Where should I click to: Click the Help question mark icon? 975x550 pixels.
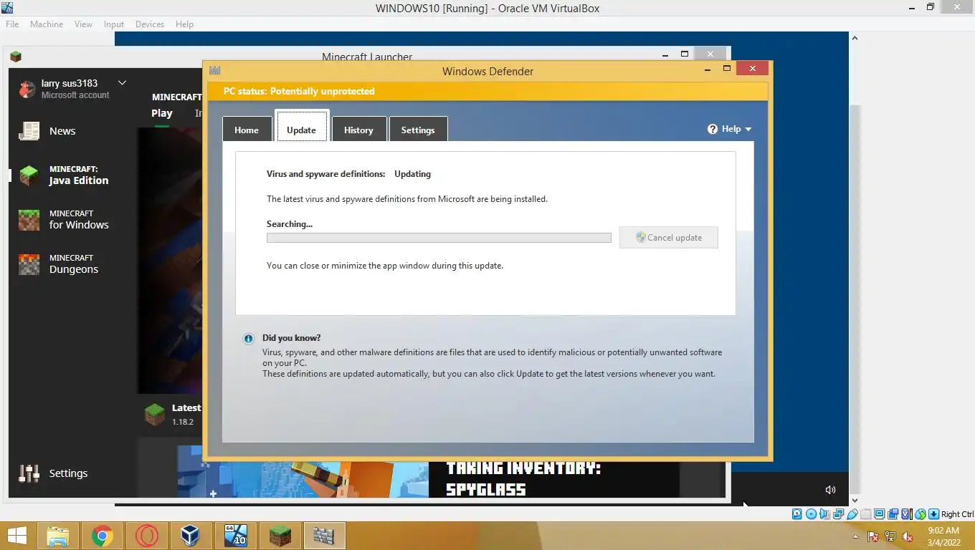click(713, 129)
